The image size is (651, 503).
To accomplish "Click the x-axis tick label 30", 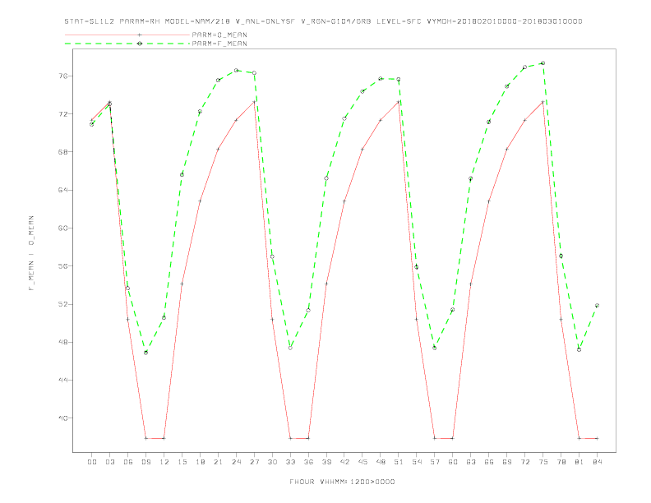I will pos(272,462).
